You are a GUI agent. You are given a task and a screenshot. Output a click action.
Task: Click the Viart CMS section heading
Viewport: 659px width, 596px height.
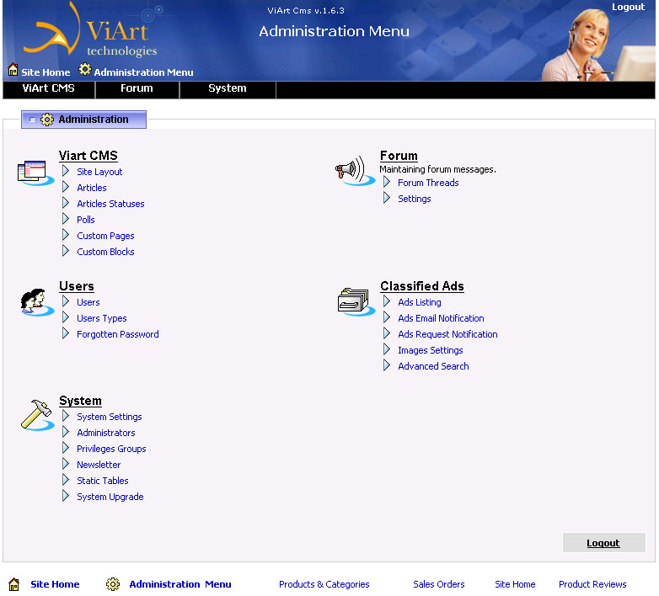pyautogui.click(x=88, y=156)
